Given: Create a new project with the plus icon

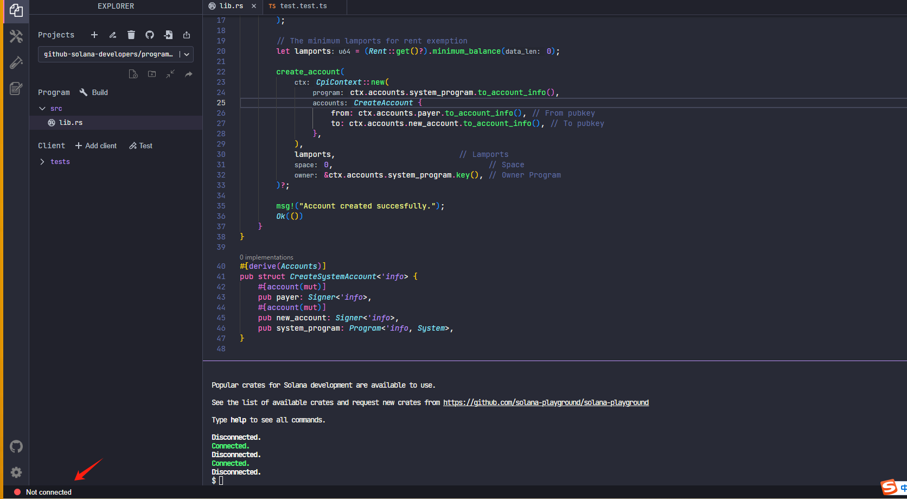Looking at the screenshot, I should point(94,35).
